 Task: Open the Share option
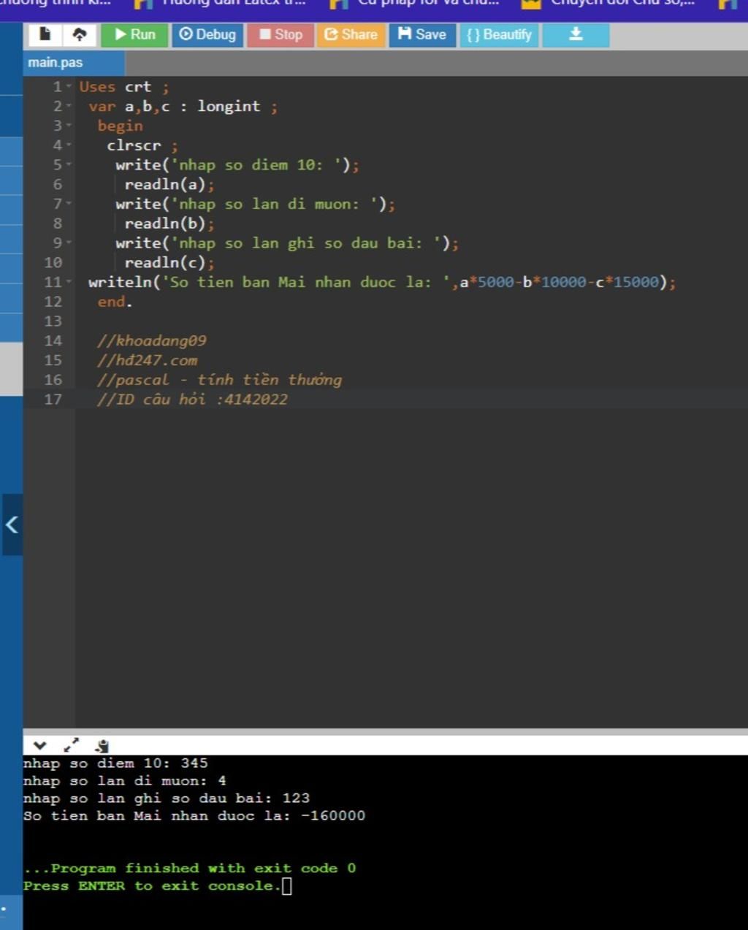tap(351, 34)
